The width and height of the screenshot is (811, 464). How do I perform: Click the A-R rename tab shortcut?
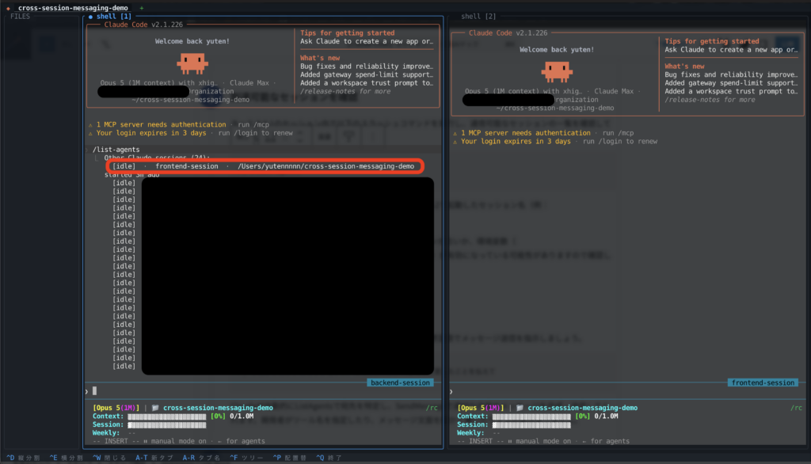201,458
